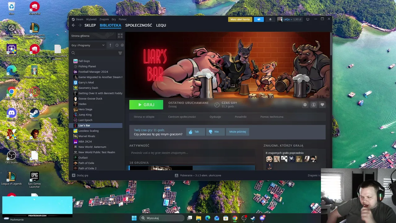This screenshot has height=223, width=396.
Task: Open LEQU profile tab
Action: point(161,25)
